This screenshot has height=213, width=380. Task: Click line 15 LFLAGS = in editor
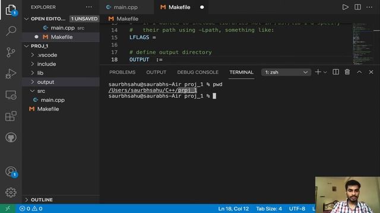point(142,37)
